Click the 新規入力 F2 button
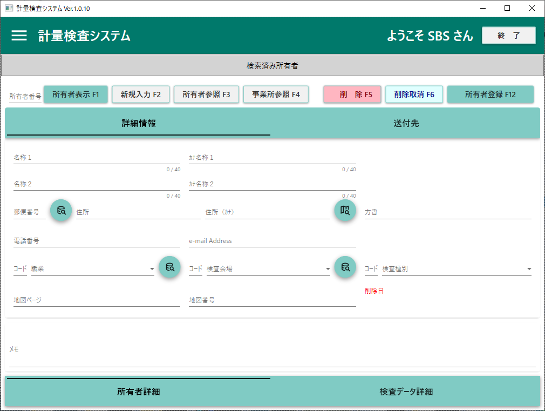The height and width of the screenshot is (411, 545). 141,94
